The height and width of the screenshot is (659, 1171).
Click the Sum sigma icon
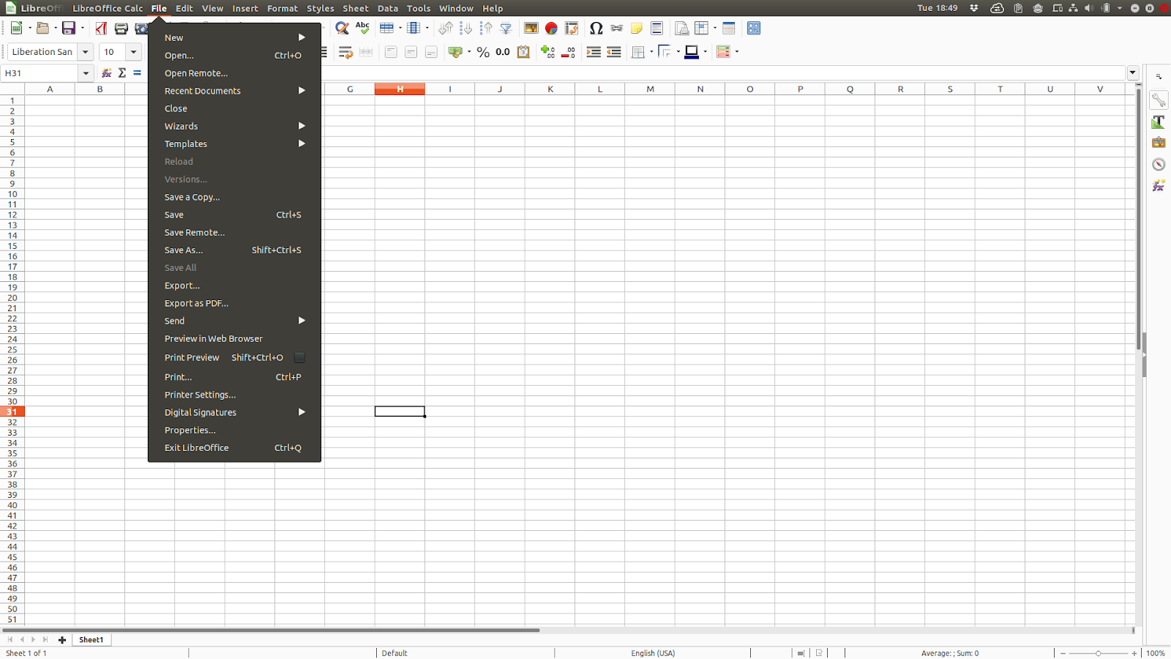click(122, 73)
